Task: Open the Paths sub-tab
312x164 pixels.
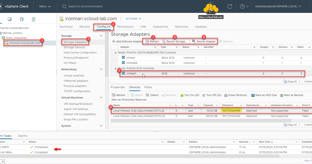Action: click(x=148, y=87)
